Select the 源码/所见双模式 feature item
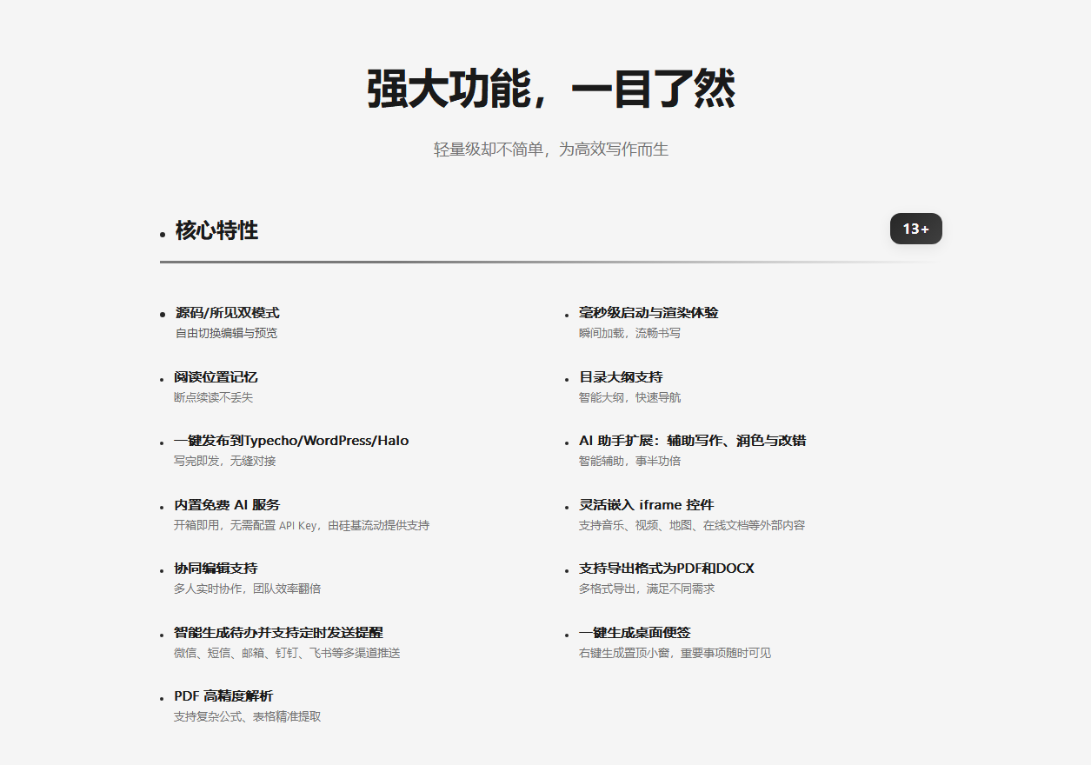Viewport: 1091px width, 765px height. tap(227, 313)
